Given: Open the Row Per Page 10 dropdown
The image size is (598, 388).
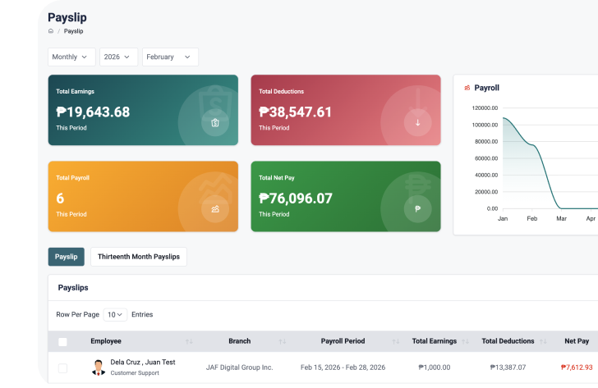Looking at the screenshot, I should [115, 314].
